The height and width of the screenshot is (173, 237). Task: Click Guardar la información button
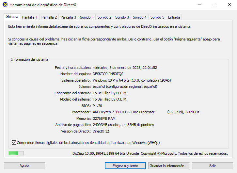click(168, 166)
